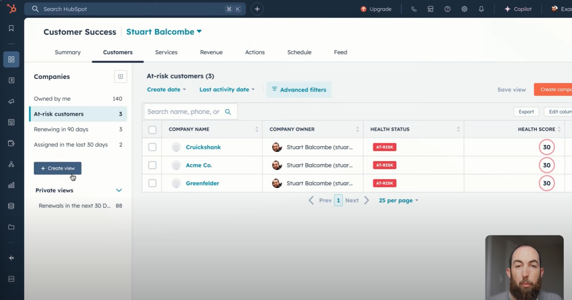The width and height of the screenshot is (572, 300).
Task: Click the Export button
Action: coord(526,112)
